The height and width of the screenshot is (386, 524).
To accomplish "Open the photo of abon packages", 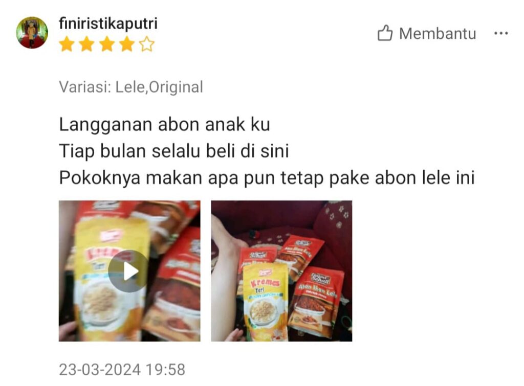I will (x=282, y=271).
